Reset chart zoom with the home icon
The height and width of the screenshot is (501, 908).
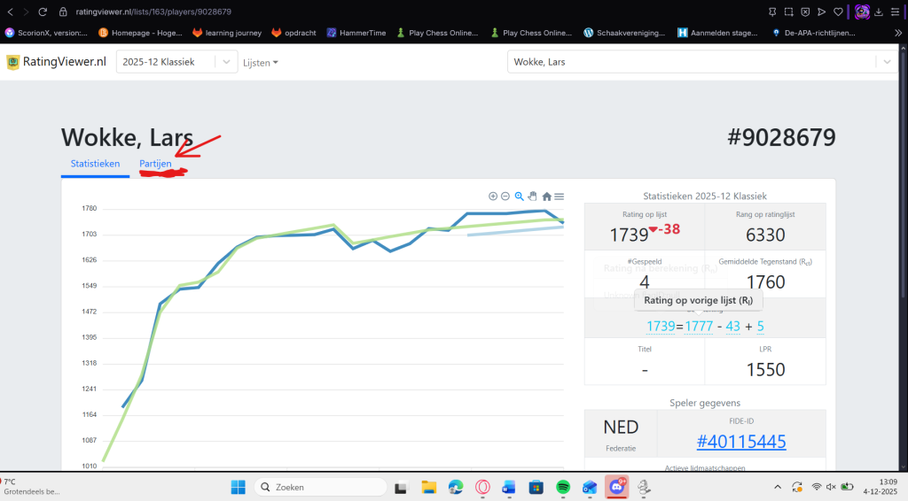547,197
